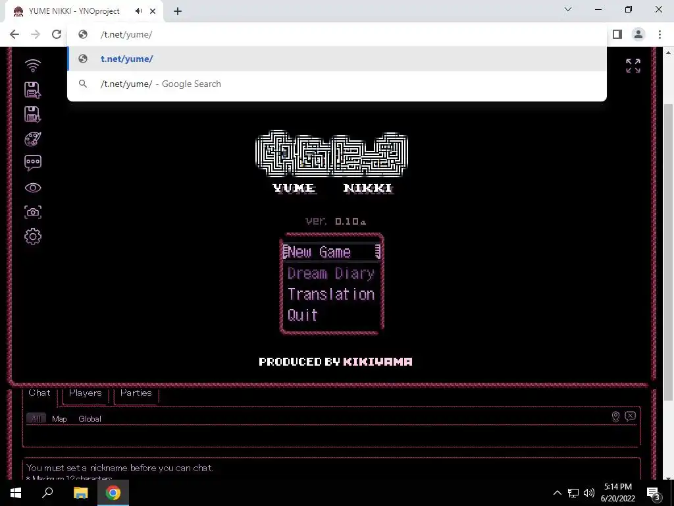Click the scrollbar up arrow

(x=668, y=53)
